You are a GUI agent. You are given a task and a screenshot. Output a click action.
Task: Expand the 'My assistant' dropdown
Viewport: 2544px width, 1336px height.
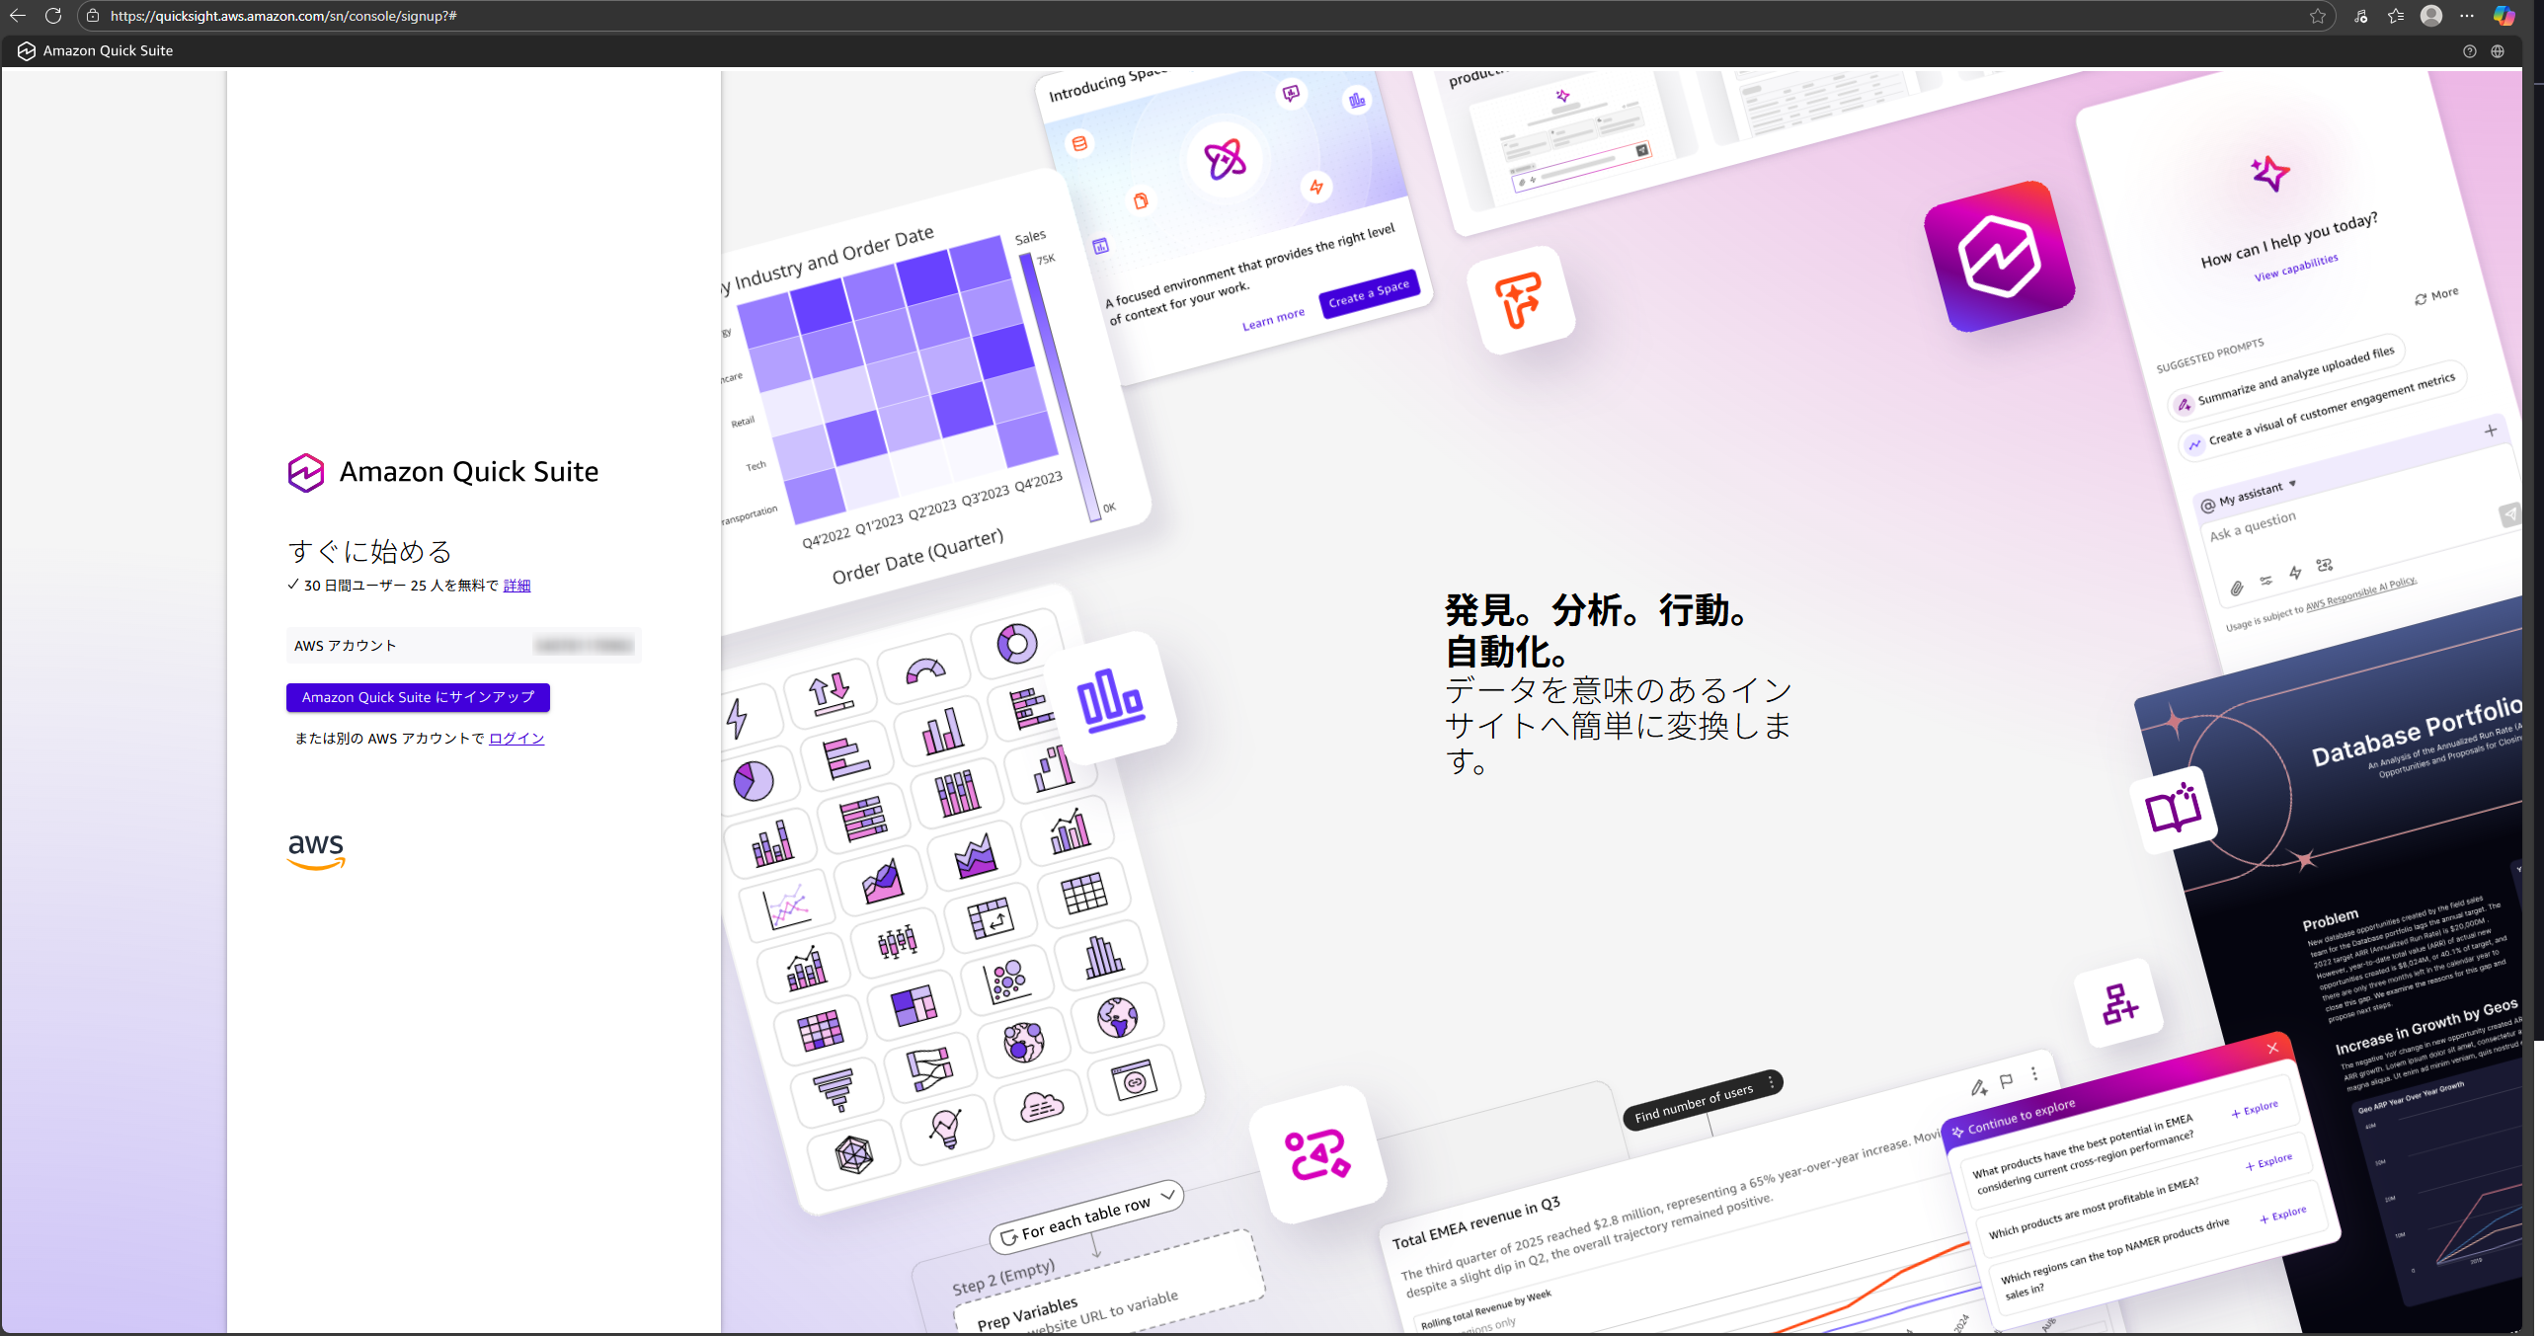click(2292, 484)
